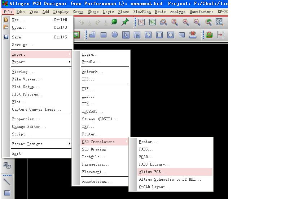This screenshot has width=303, height=199.
Task: Select Artwork import entry
Action: point(104,71)
